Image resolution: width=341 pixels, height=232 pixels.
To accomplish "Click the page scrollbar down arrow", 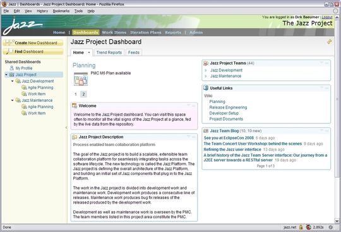I will point(337,221).
